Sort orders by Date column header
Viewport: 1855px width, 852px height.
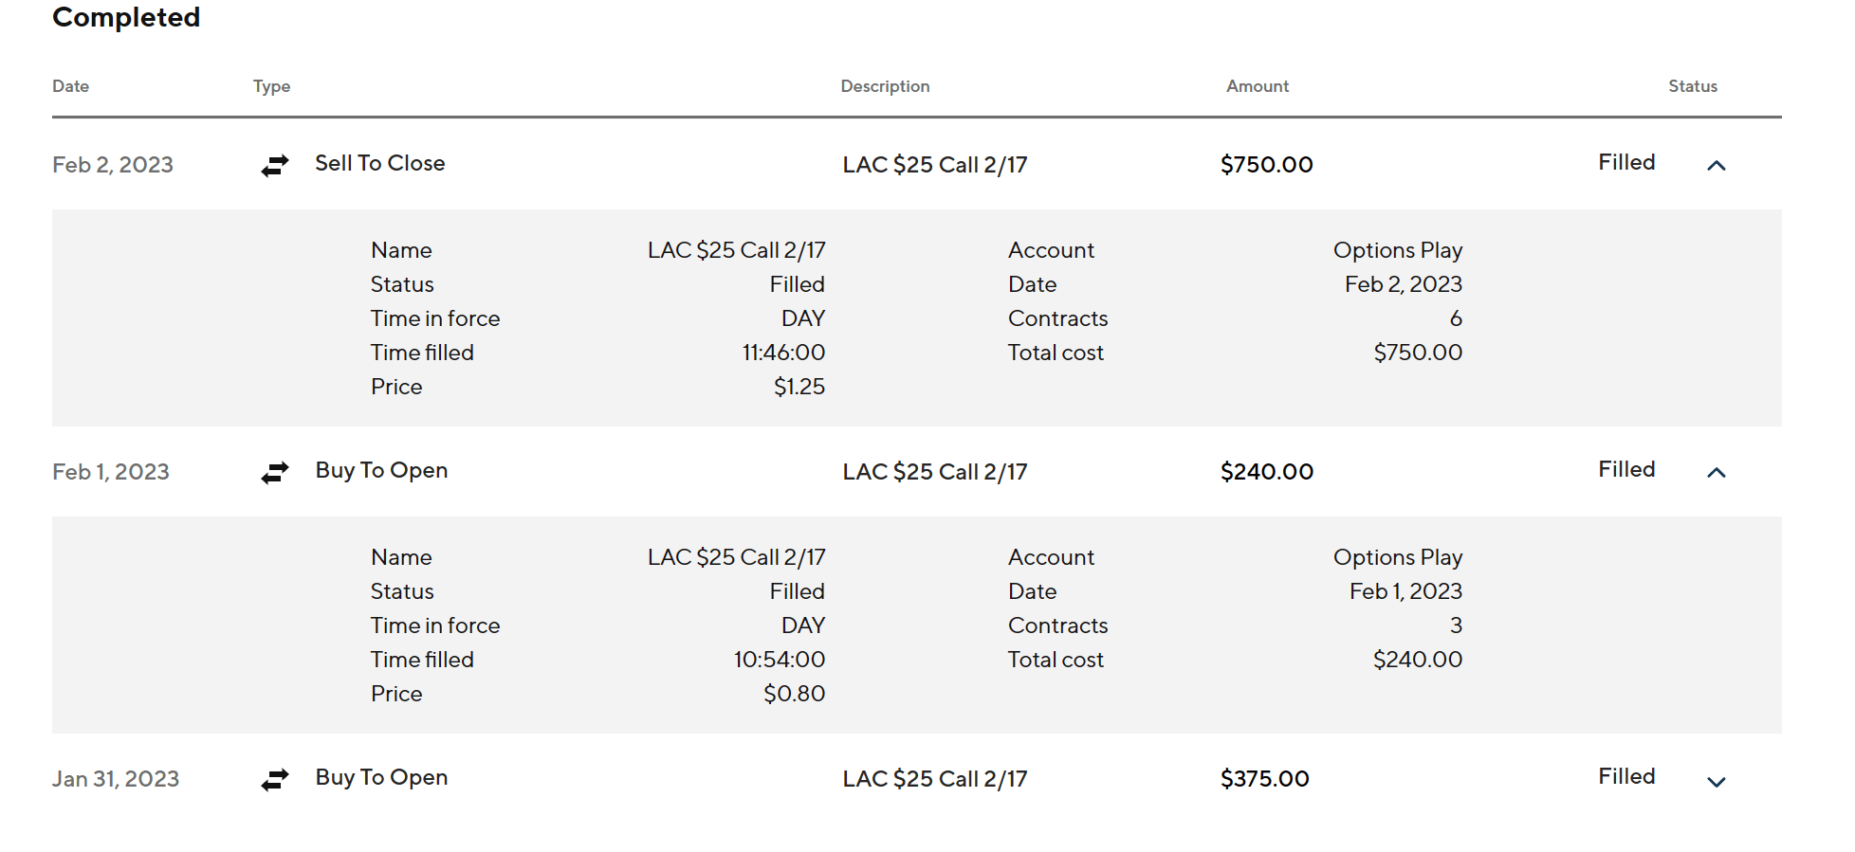coord(70,86)
